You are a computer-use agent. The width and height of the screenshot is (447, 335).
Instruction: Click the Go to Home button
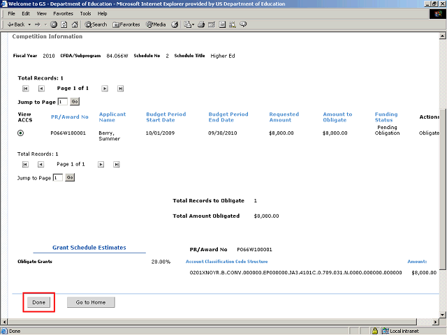coord(91,302)
